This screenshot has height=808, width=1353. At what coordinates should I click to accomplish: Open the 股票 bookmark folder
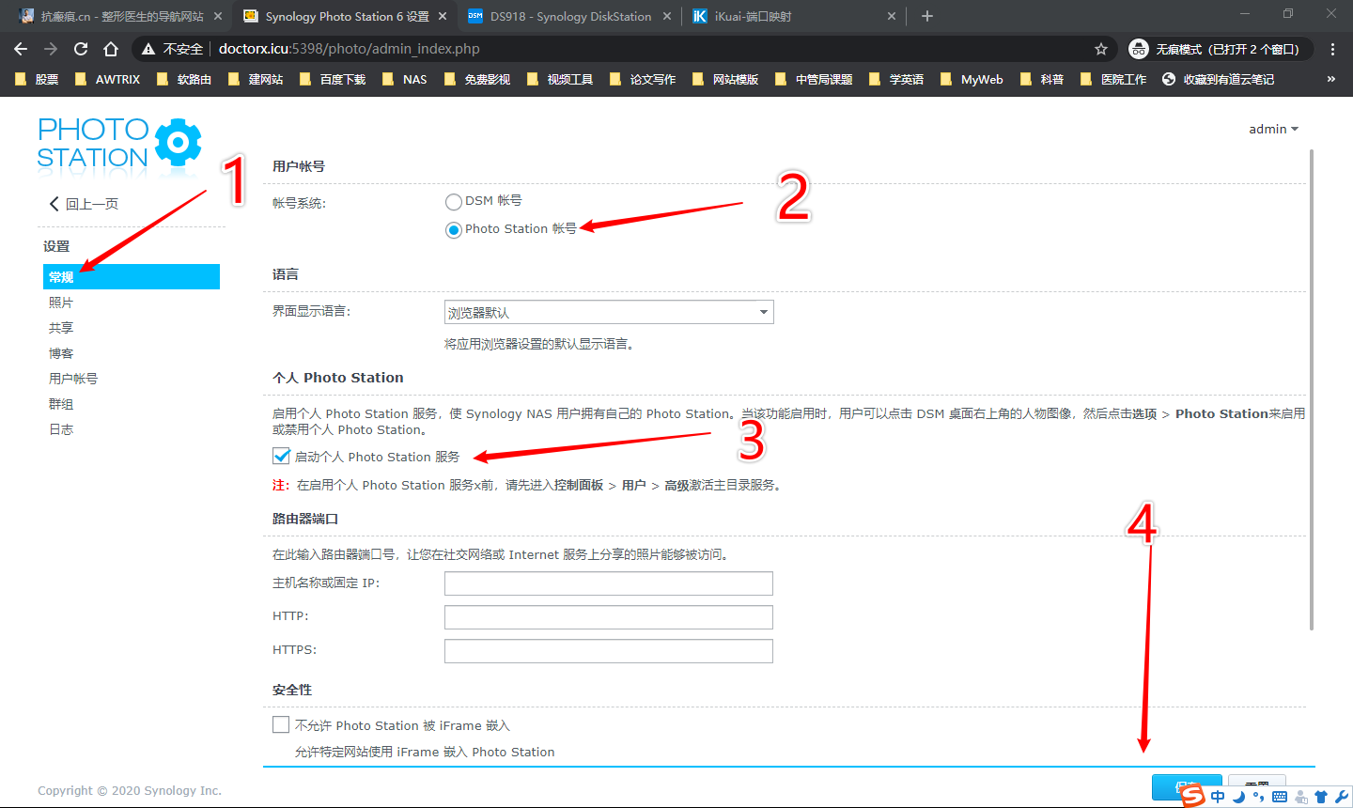click(37, 79)
